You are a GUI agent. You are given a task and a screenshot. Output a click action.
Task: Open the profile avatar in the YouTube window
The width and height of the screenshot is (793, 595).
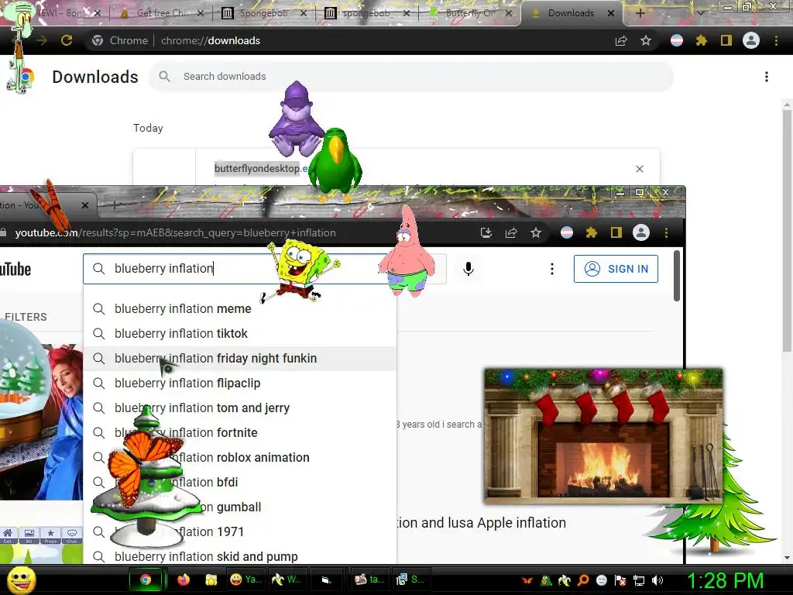[640, 232]
